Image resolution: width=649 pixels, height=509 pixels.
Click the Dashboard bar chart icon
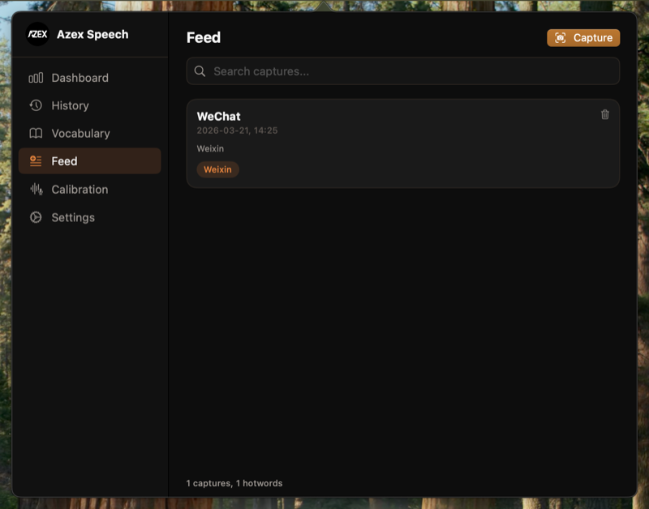[x=36, y=78]
